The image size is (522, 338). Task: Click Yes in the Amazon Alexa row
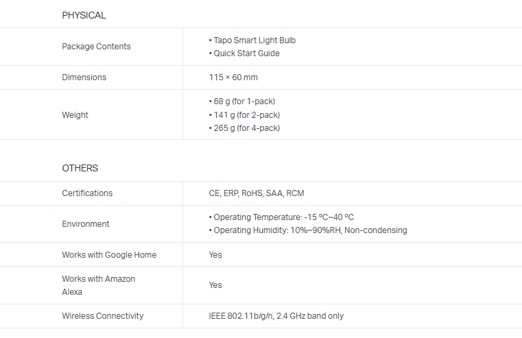click(x=215, y=285)
